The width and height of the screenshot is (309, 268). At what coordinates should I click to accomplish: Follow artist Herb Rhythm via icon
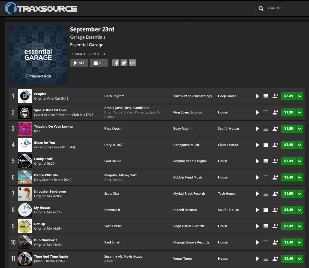275,96
